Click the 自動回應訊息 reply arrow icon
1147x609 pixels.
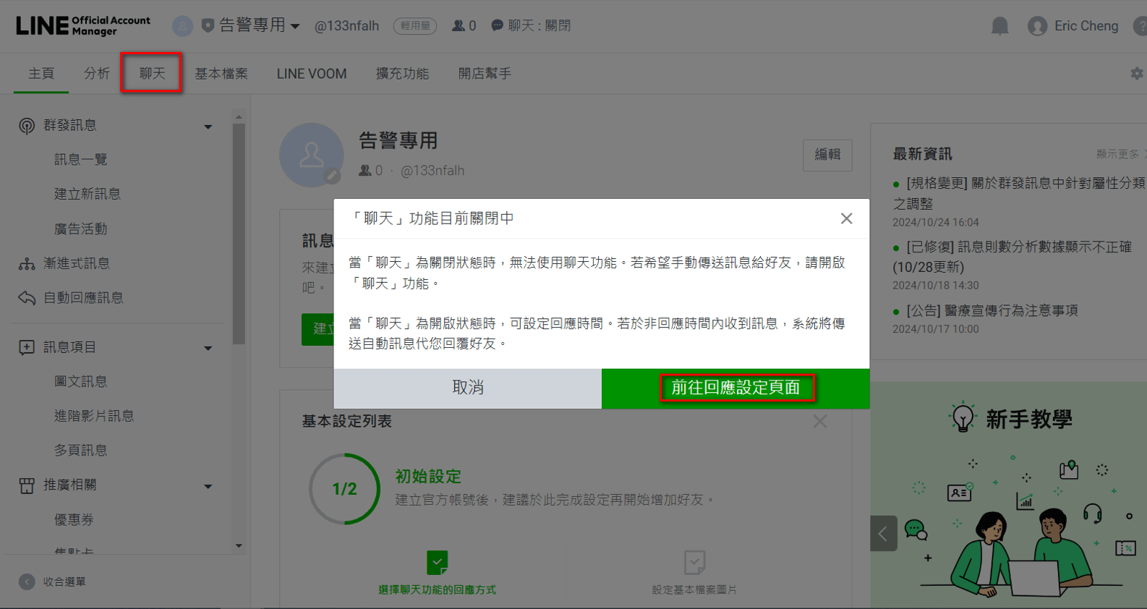(x=27, y=298)
